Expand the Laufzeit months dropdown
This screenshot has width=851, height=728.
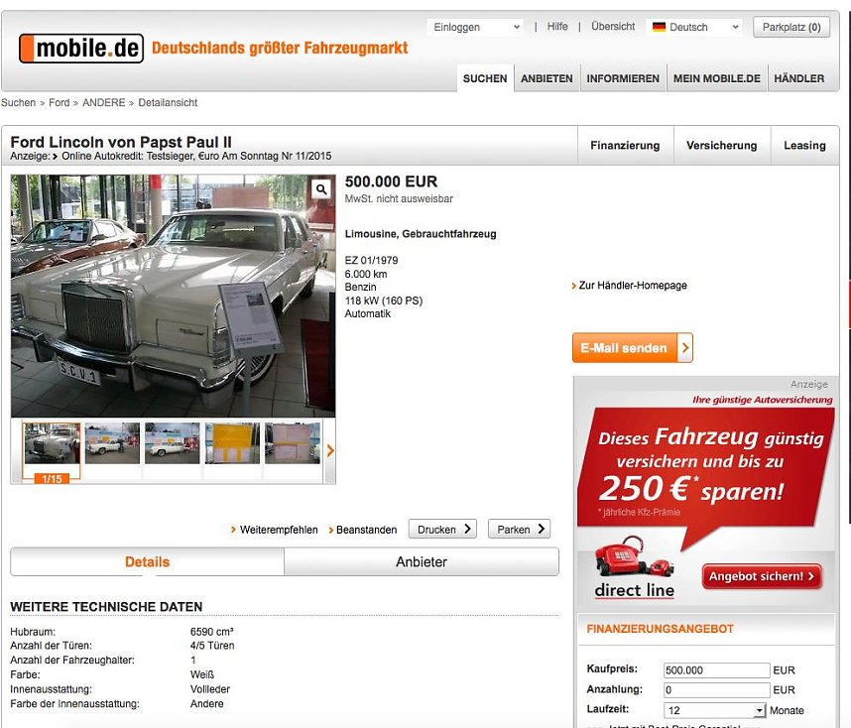tap(760, 710)
